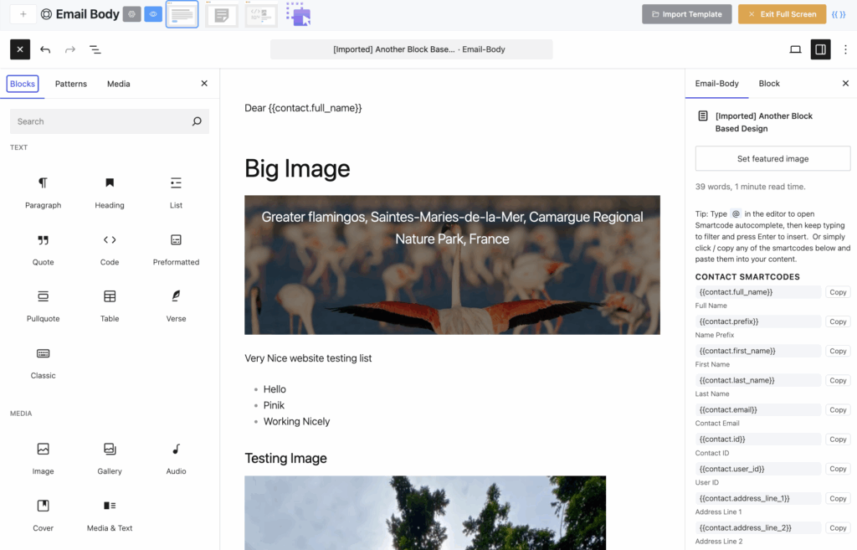Click the desktop preview laptop icon
The width and height of the screenshot is (857, 550).
(795, 49)
